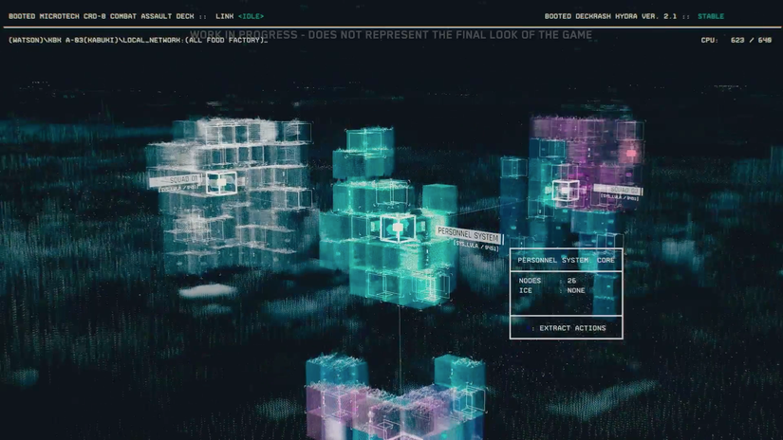Click the pink and teal cluster at bottom center

(x=396, y=397)
